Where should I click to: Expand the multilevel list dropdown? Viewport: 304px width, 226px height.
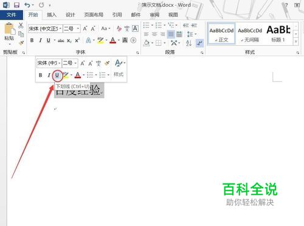point(176,26)
